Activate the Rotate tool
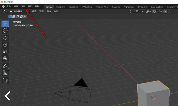The width and height of the screenshot is (178, 106). point(5,45)
